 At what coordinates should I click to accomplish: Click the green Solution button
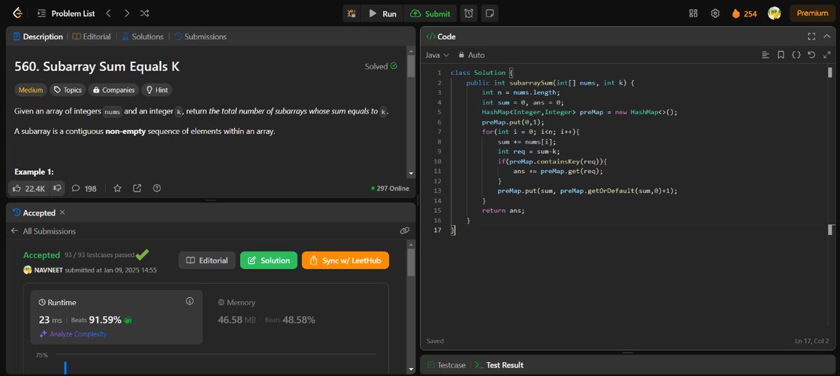269,260
